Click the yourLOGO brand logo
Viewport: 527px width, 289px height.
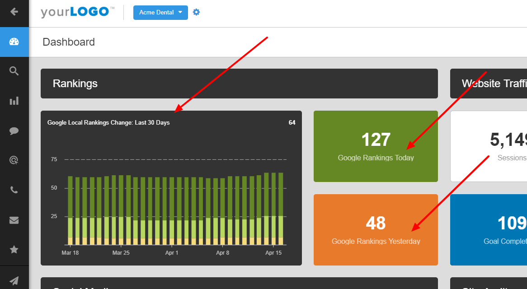click(78, 12)
